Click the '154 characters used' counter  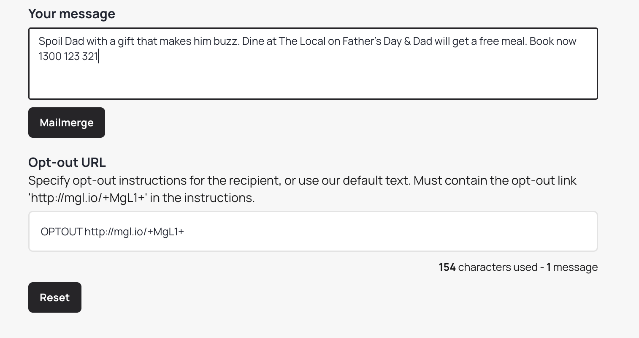pyautogui.click(x=487, y=267)
